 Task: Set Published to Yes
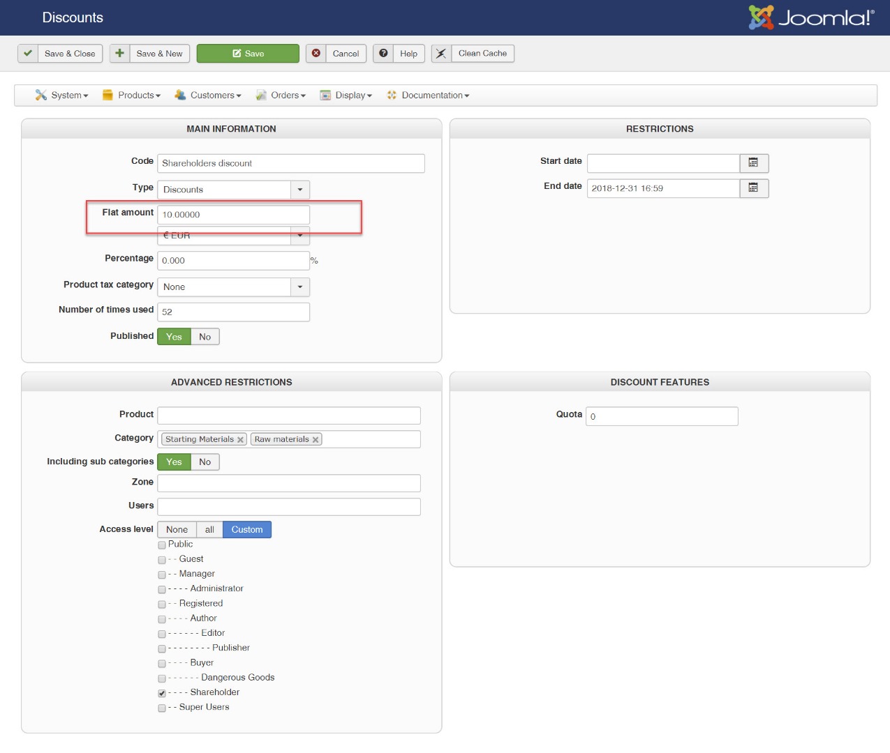[x=174, y=337]
